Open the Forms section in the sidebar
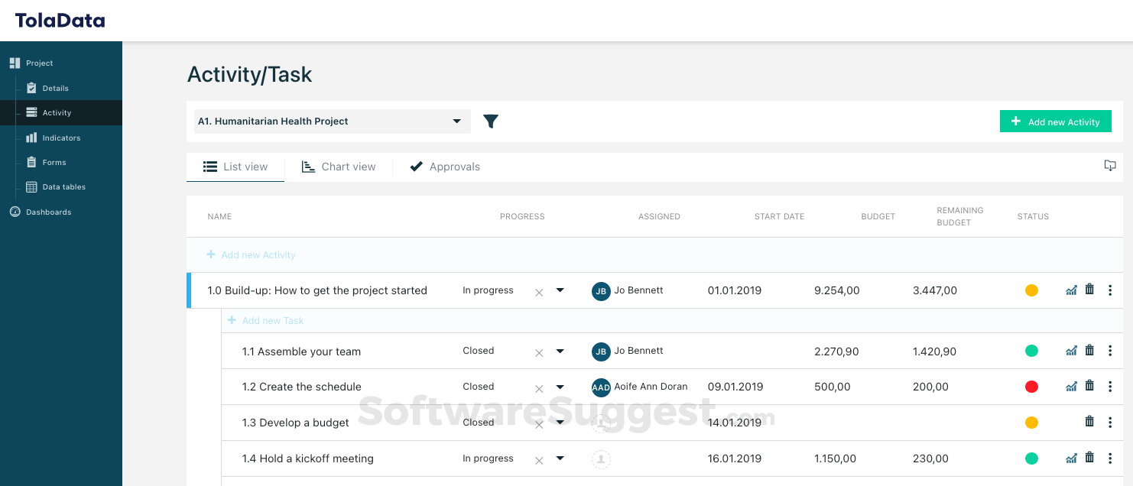The height and width of the screenshot is (486, 1133). (53, 162)
